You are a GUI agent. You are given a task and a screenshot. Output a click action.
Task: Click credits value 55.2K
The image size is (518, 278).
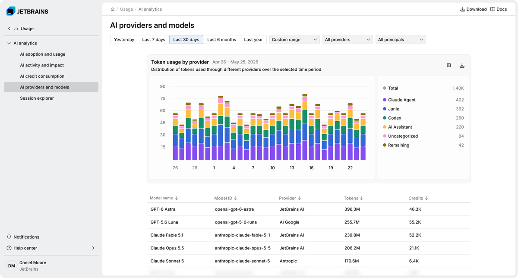(415, 222)
